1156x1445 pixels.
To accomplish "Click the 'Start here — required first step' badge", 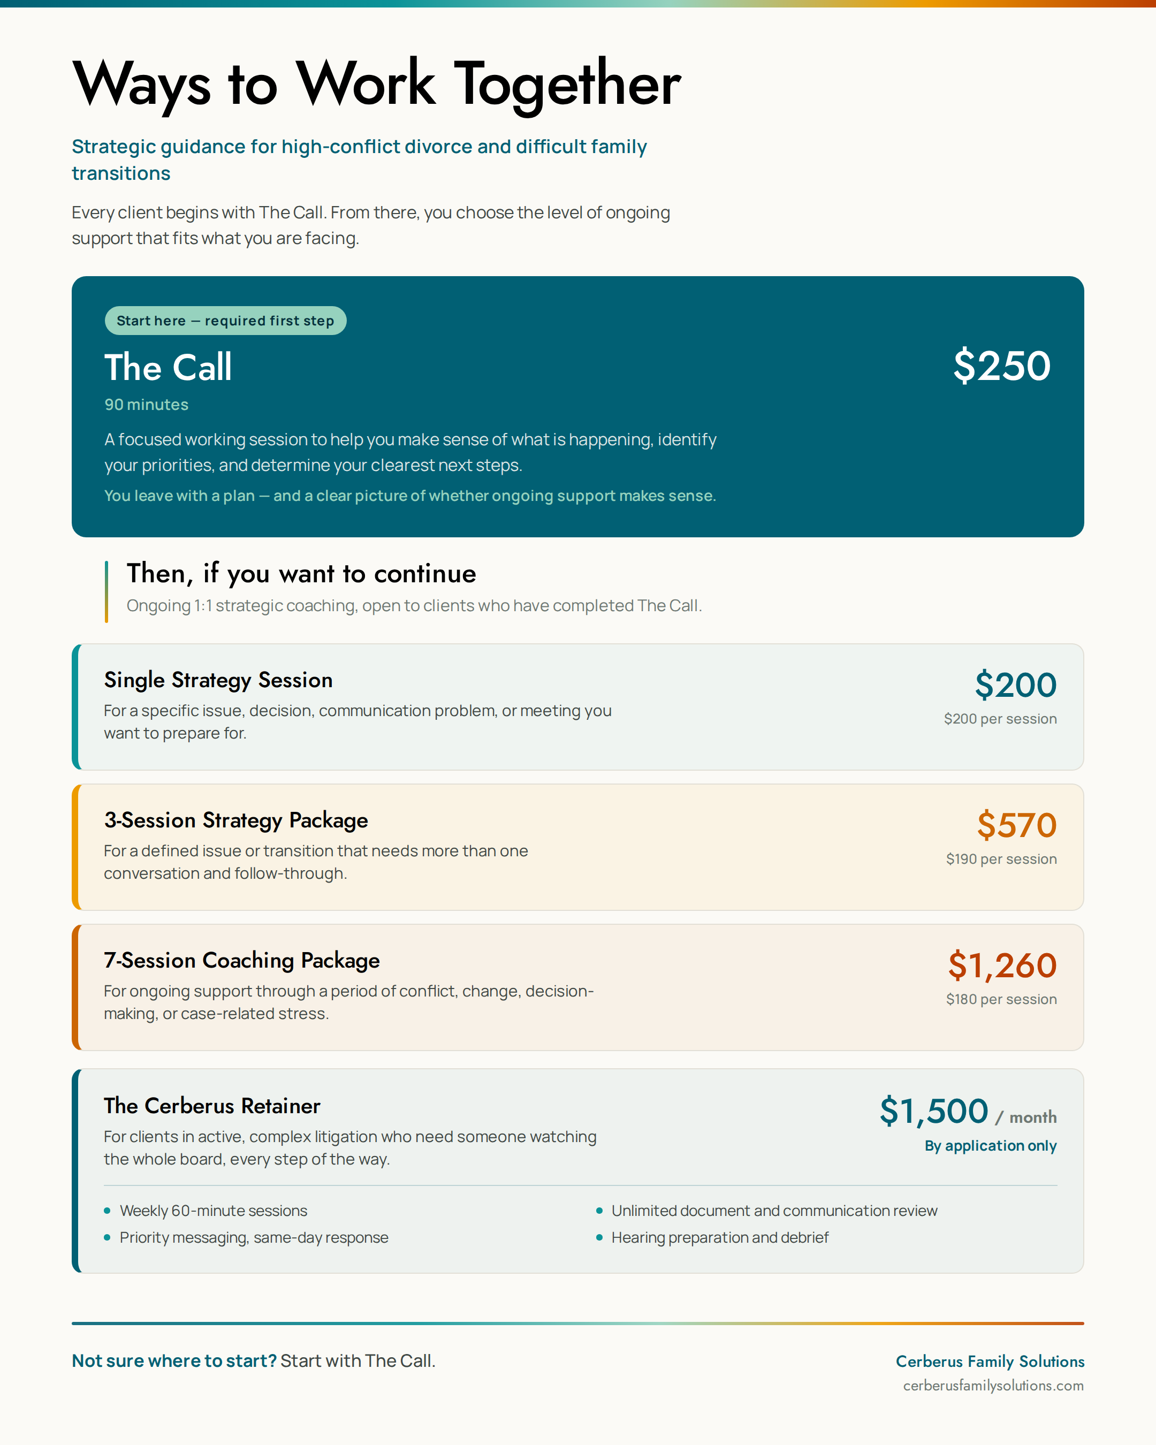I will pos(225,321).
